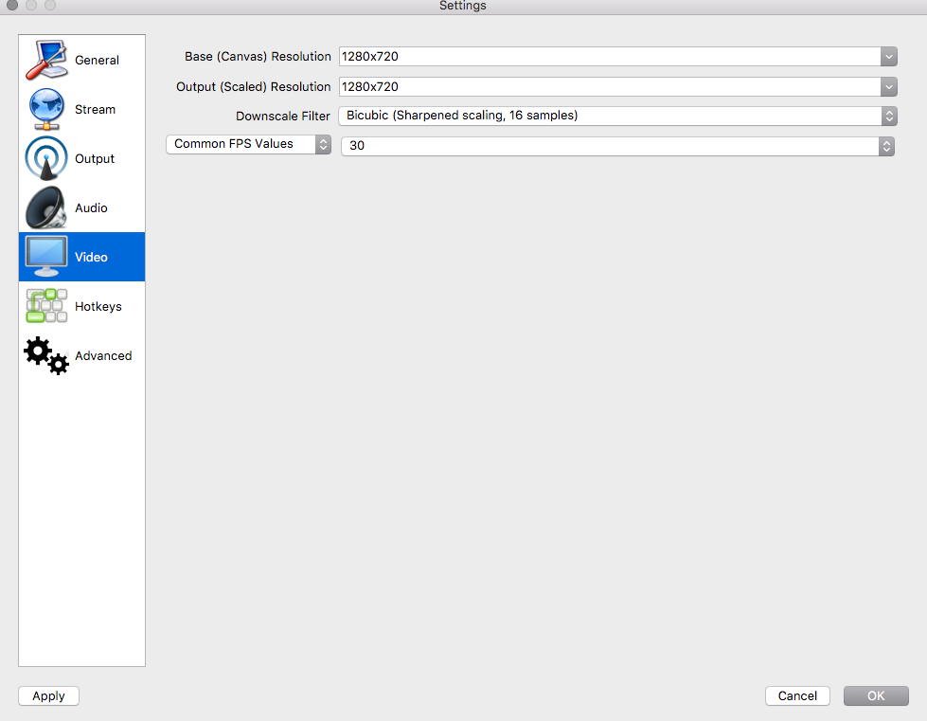The image size is (927, 721).
Task: Click the General wrench-and-monitor icon
Action: pyautogui.click(x=46, y=60)
